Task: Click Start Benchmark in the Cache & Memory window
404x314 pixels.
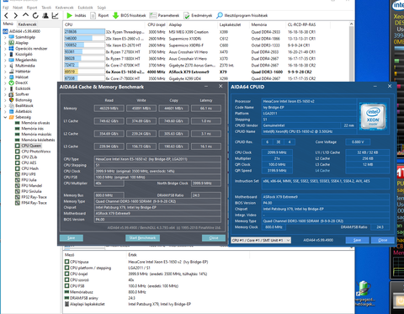Action: point(142,238)
